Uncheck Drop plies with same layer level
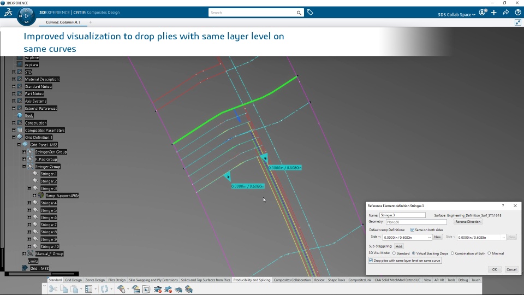Screen dimensions: 524x295 coord(371,260)
